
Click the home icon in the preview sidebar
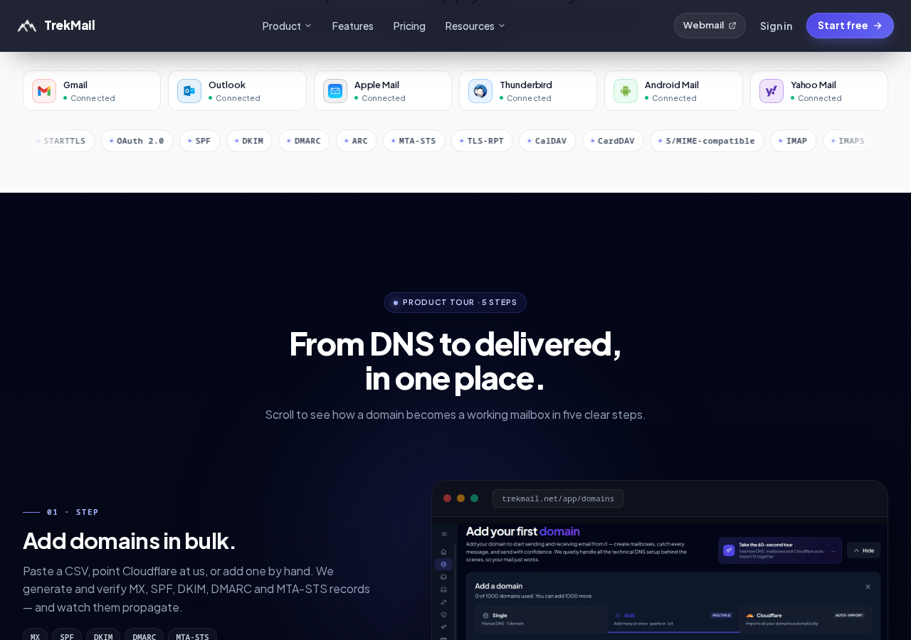coord(443,552)
